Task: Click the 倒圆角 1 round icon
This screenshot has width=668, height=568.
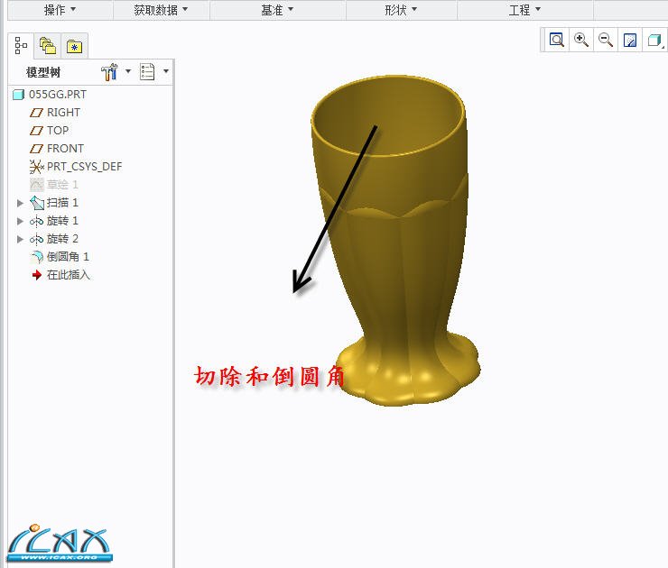Action: point(37,257)
